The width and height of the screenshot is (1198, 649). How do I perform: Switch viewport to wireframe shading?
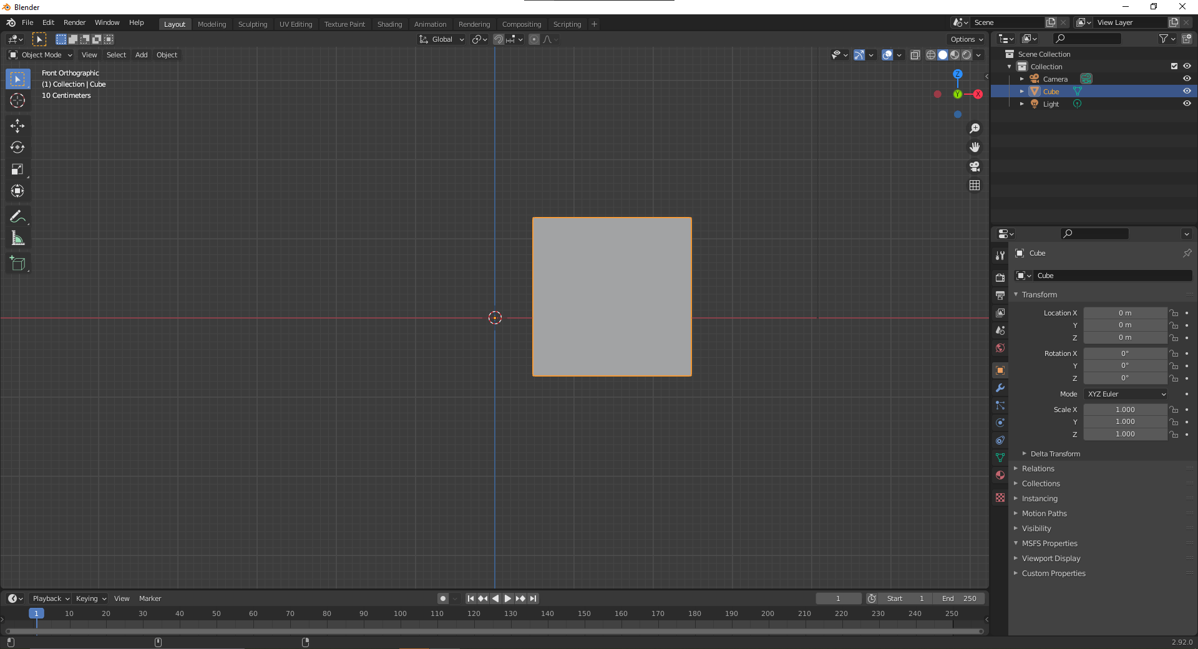930,55
